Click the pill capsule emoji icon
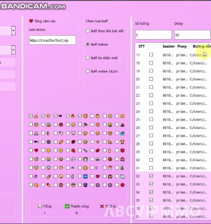 click(49, 185)
